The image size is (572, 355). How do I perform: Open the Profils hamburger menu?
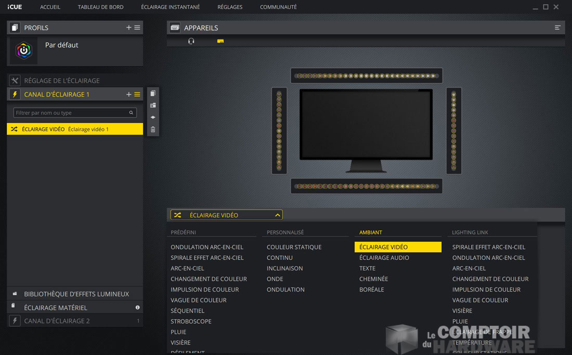(x=137, y=28)
